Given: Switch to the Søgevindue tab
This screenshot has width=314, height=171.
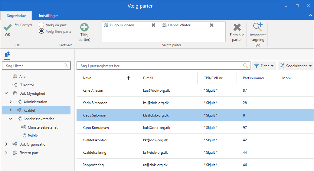Looking at the screenshot, I should tap(16, 15).
